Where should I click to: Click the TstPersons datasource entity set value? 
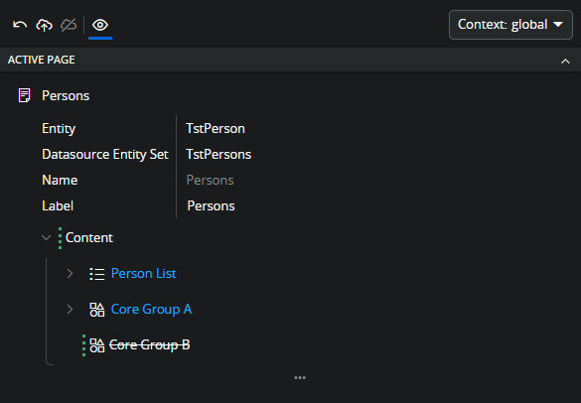click(x=218, y=155)
